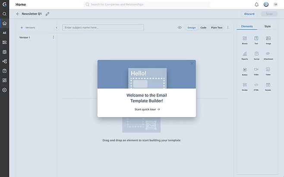Collapse the Versions panel with chevron
Image resolution: width=284 pixels, height=177 pixels.
[57, 28]
